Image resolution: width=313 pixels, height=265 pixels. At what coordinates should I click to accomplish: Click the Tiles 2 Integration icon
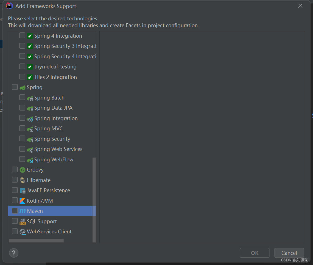coord(30,77)
